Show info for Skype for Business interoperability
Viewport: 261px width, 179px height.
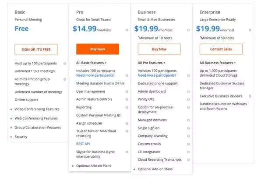(x=127, y=152)
